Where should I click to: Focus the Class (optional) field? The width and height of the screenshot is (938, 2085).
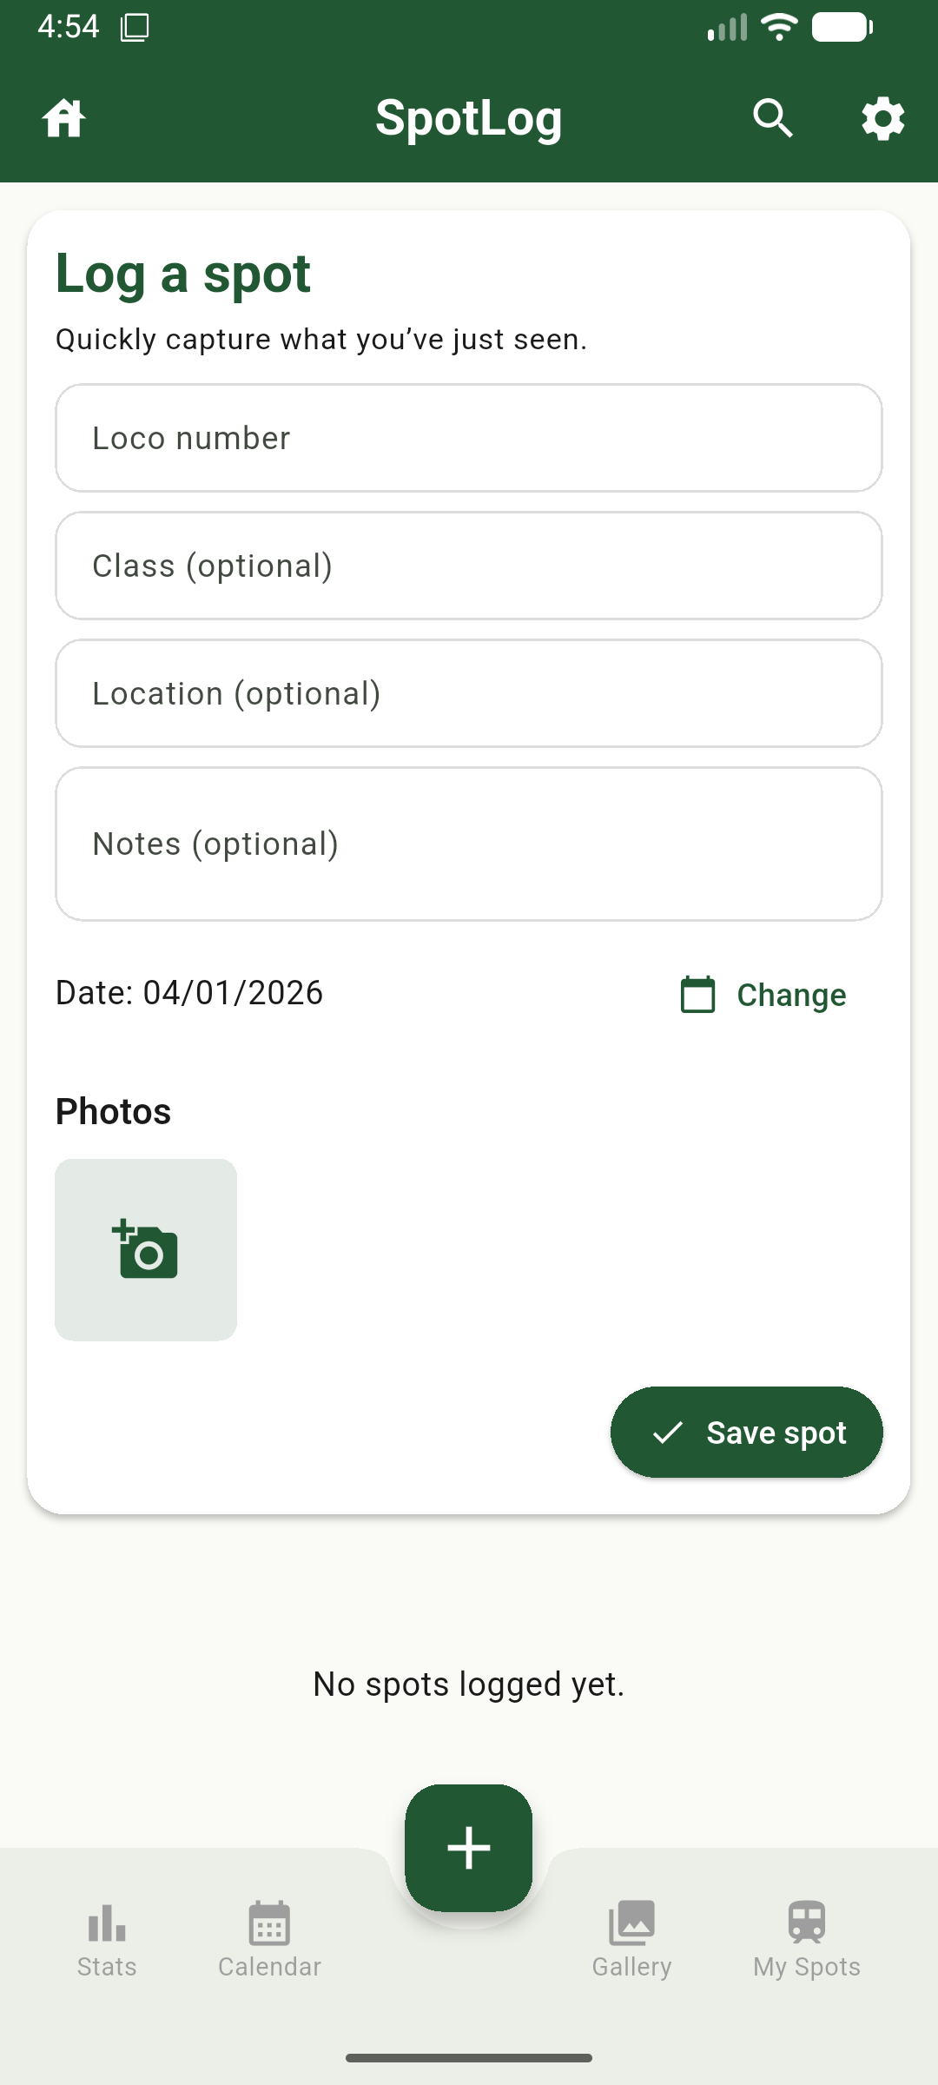469,566
